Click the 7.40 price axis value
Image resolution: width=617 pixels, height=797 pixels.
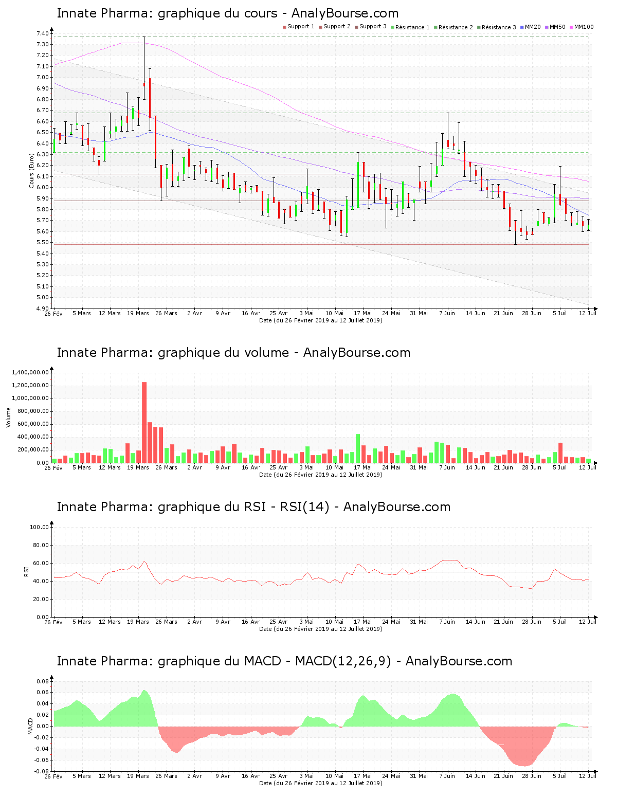click(x=43, y=33)
